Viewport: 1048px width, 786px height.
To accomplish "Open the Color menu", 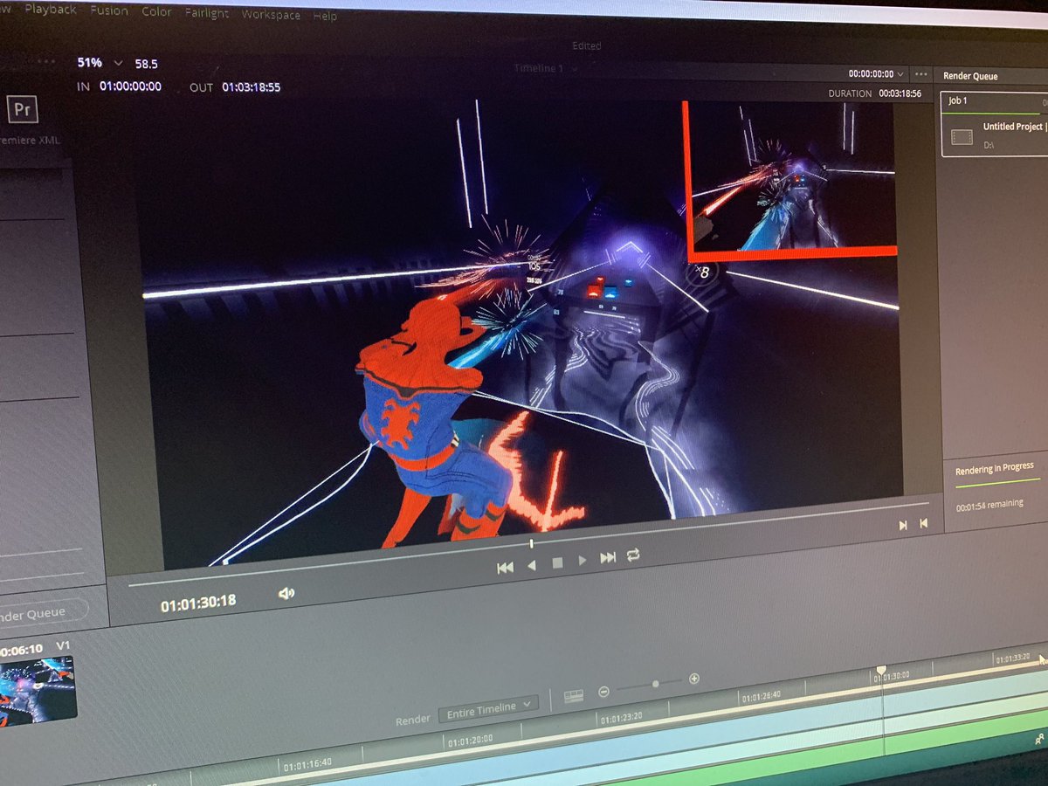I will point(157,12).
